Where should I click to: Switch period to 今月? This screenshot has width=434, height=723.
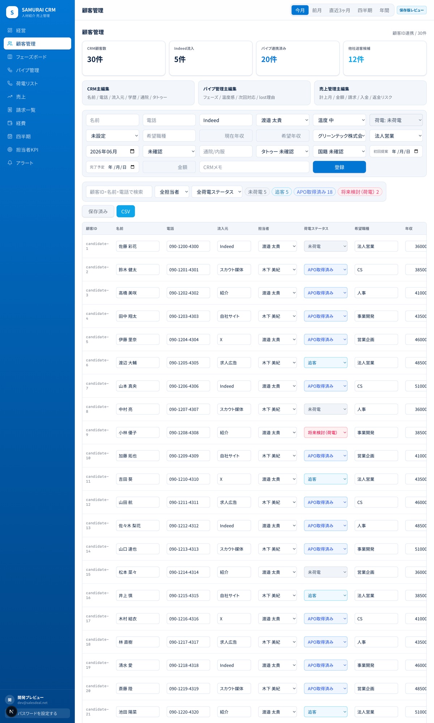click(300, 10)
